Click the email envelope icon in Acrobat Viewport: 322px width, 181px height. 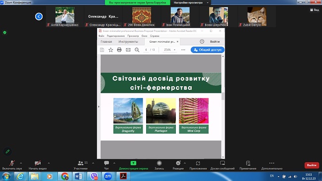tap(128, 50)
